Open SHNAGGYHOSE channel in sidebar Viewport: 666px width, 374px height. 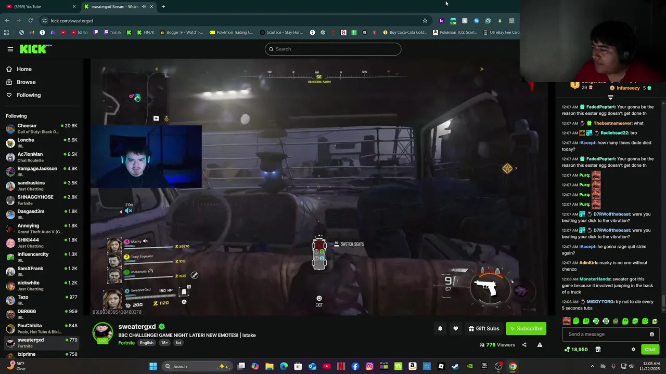[x=42, y=200]
